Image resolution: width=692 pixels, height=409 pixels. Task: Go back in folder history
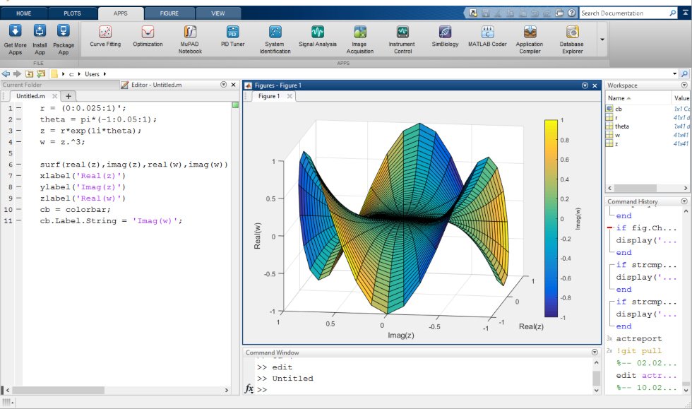click(x=6, y=73)
